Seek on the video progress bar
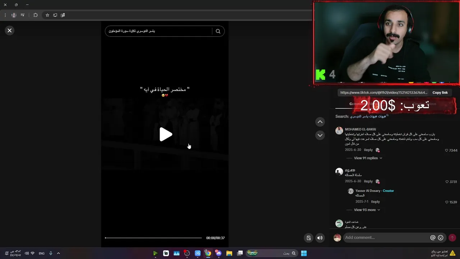460x259 pixels. click(153, 238)
